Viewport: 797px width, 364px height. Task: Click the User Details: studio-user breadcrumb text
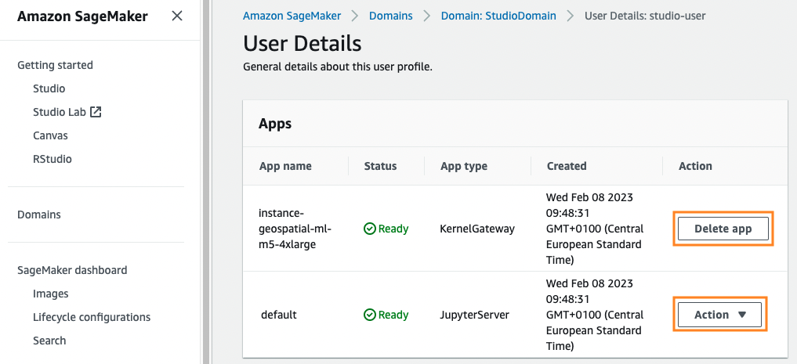645,16
